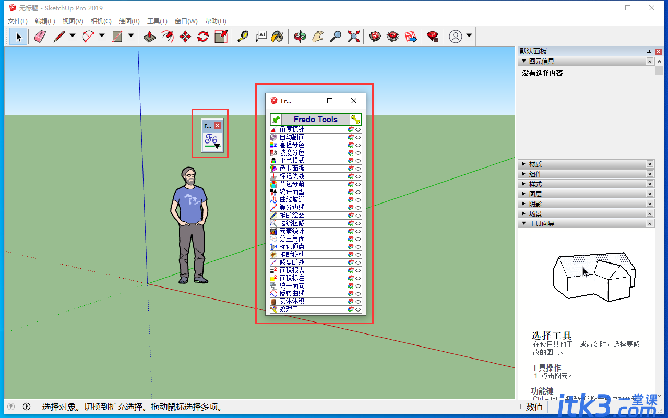Image resolution: width=668 pixels, height=418 pixels.
Task: Click the info circle icon in status bar
Action: [x=27, y=407]
